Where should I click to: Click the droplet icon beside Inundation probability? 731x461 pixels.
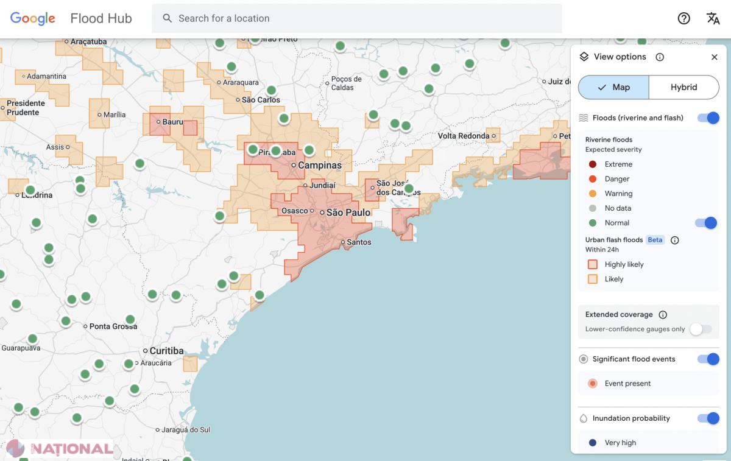point(584,418)
